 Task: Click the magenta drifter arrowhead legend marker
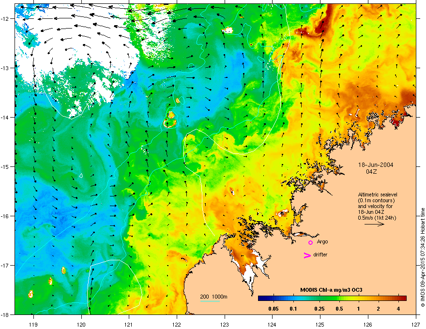pyautogui.click(x=307, y=255)
